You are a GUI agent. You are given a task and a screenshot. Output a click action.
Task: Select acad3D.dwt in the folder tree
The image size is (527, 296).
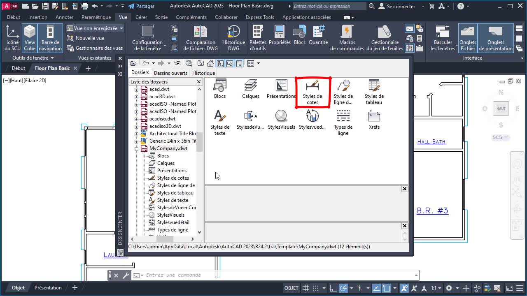pyautogui.click(x=162, y=97)
